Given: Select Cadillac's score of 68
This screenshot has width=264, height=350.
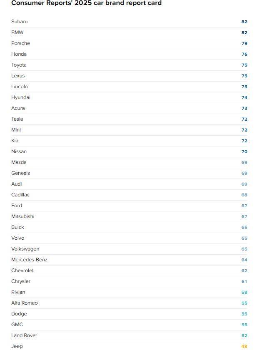Looking at the screenshot, I should pos(244,195).
